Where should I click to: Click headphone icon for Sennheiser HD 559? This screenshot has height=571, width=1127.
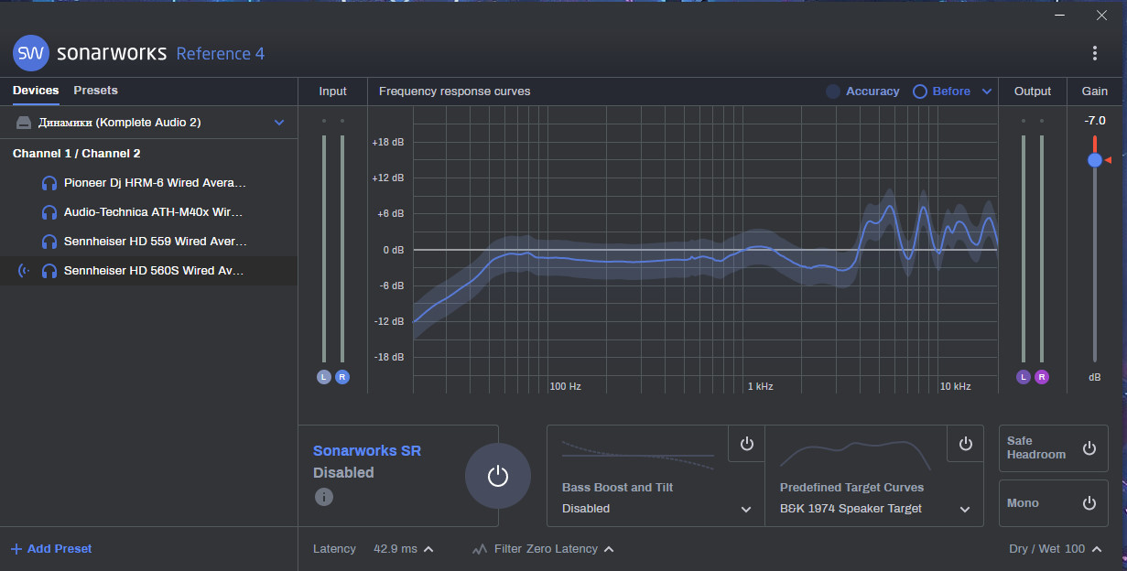point(49,242)
